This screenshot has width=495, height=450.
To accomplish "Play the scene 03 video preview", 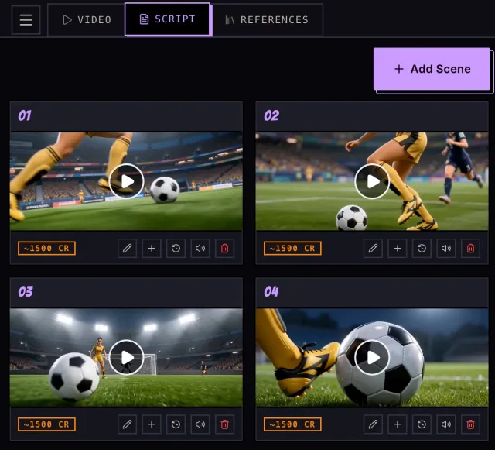I will [x=126, y=357].
